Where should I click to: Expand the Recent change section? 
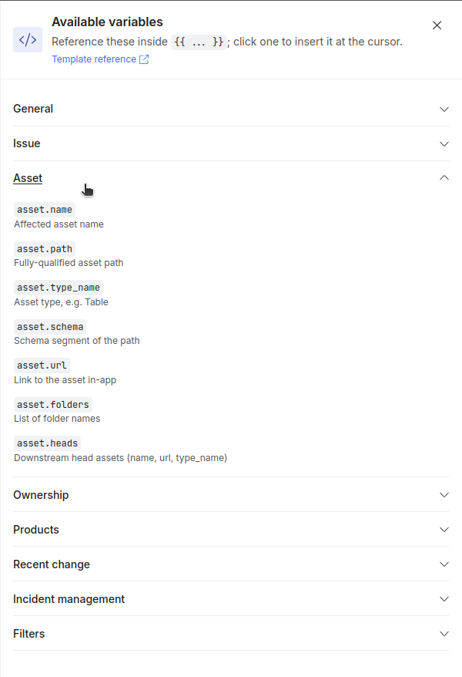pos(231,564)
